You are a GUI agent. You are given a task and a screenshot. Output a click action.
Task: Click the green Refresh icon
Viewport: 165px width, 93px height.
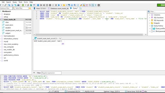click(x=23, y=5)
